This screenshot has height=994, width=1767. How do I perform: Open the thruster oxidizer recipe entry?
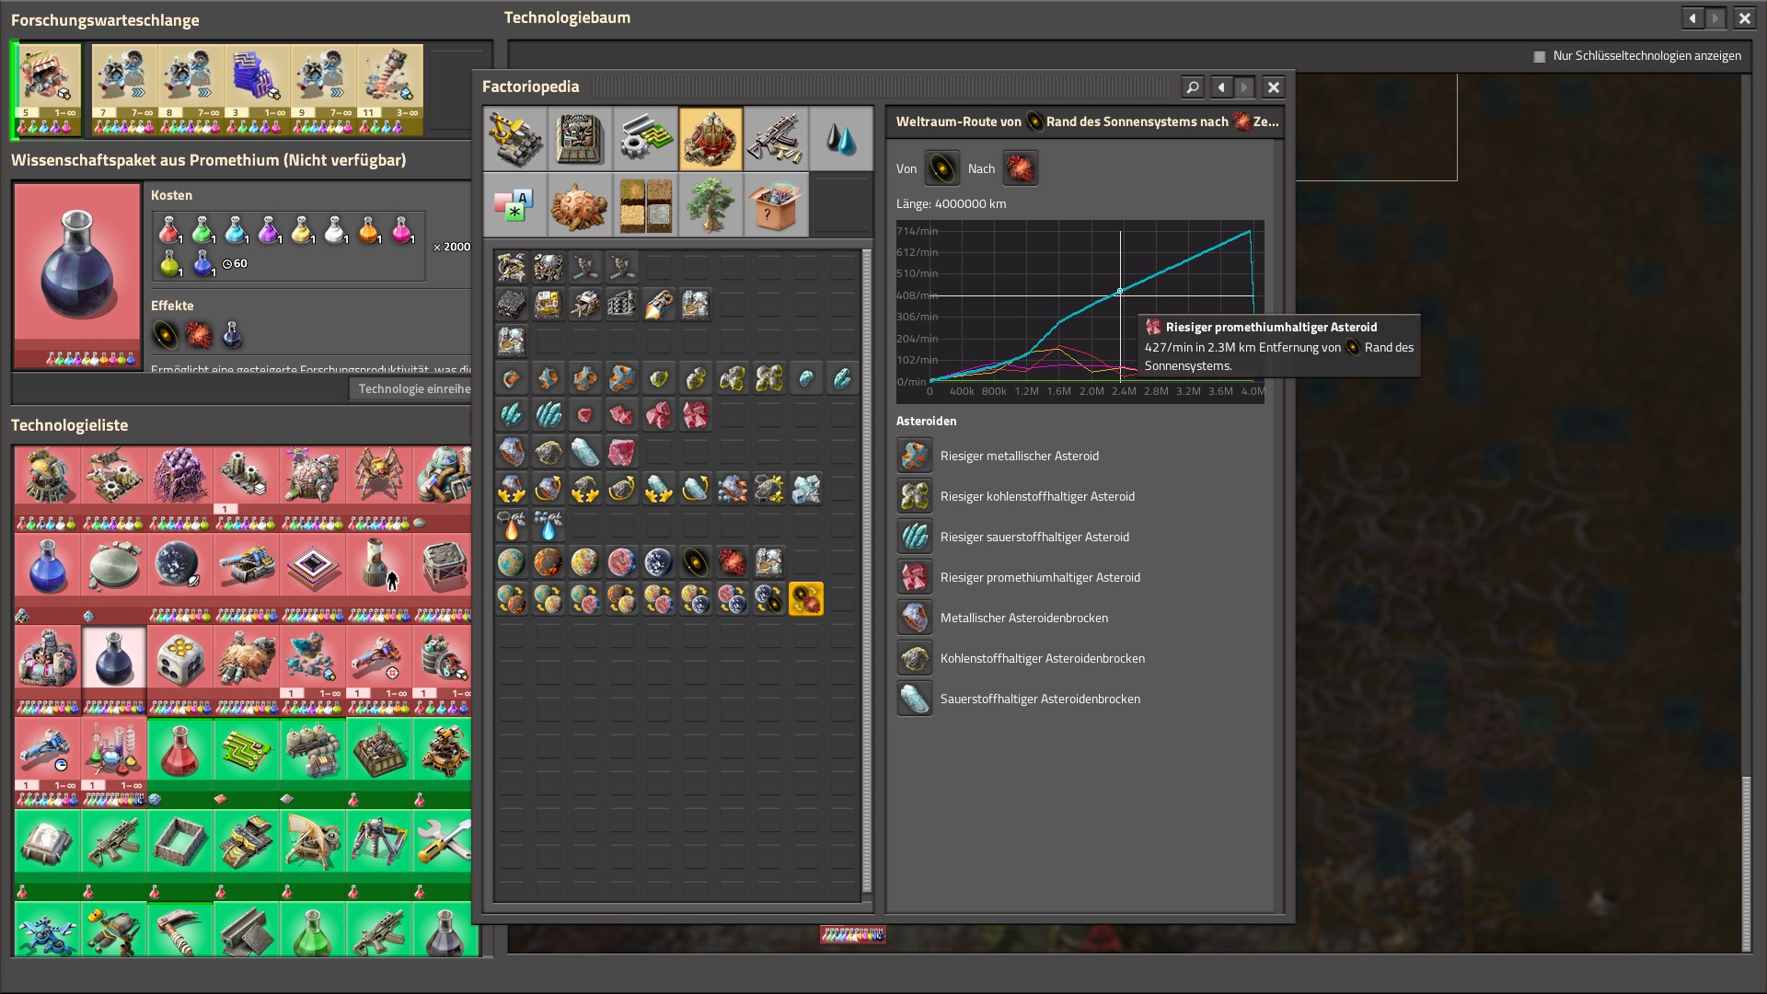pos(549,526)
